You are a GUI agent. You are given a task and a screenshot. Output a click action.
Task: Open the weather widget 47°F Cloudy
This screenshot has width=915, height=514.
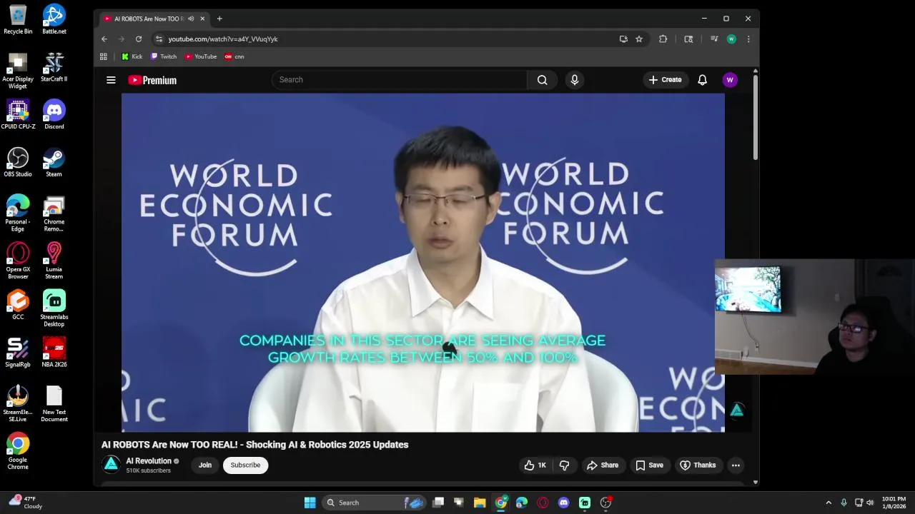click(x=25, y=503)
